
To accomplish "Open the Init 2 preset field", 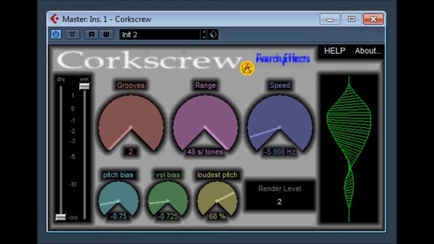I will pos(160,35).
